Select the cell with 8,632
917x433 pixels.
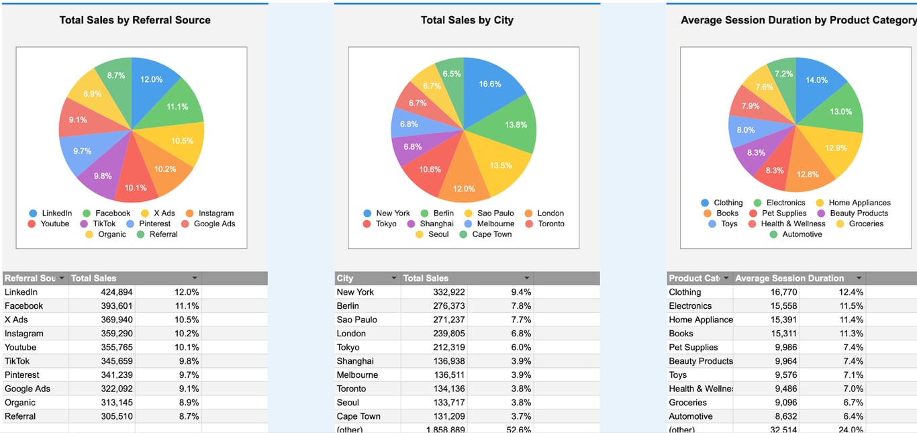pyautogui.click(x=766, y=416)
